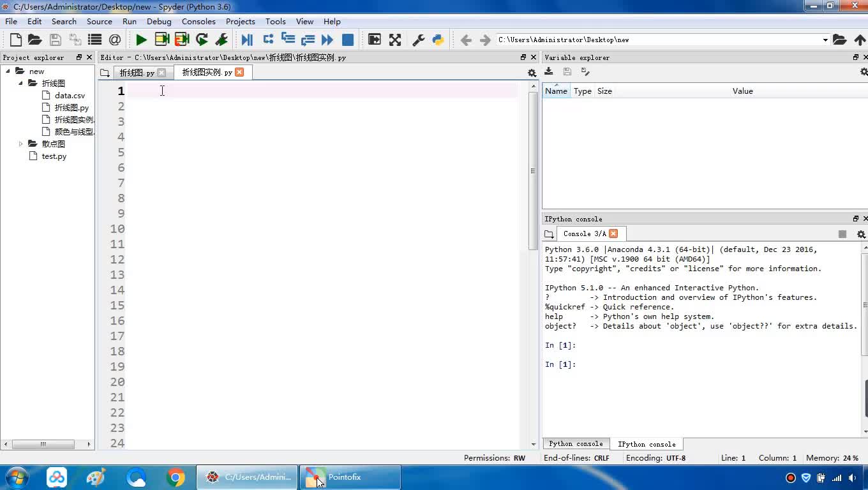Run the current file with green play button
The width and height of the screenshot is (868, 490).
tap(141, 40)
